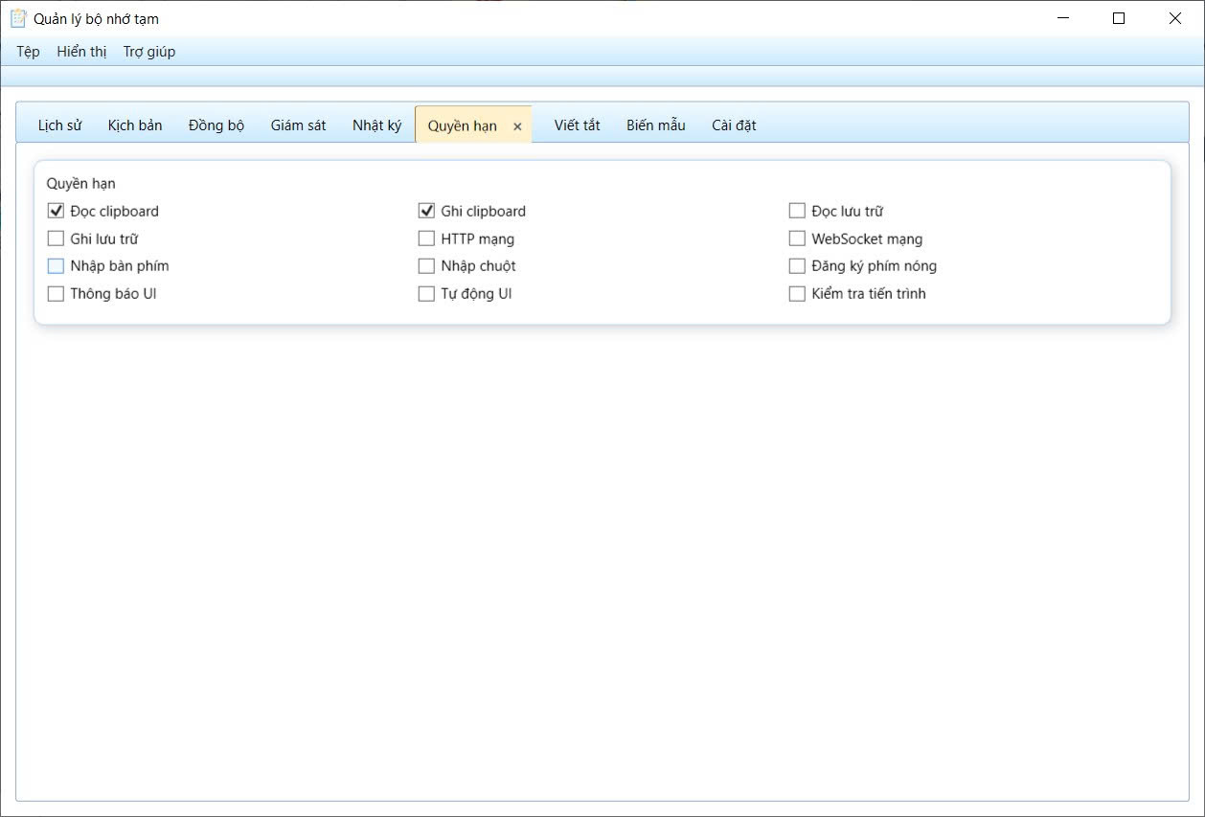Click the clipboard app icon in title bar
The width and height of the screenshot is (1205, 817).
tap(18, 18)
